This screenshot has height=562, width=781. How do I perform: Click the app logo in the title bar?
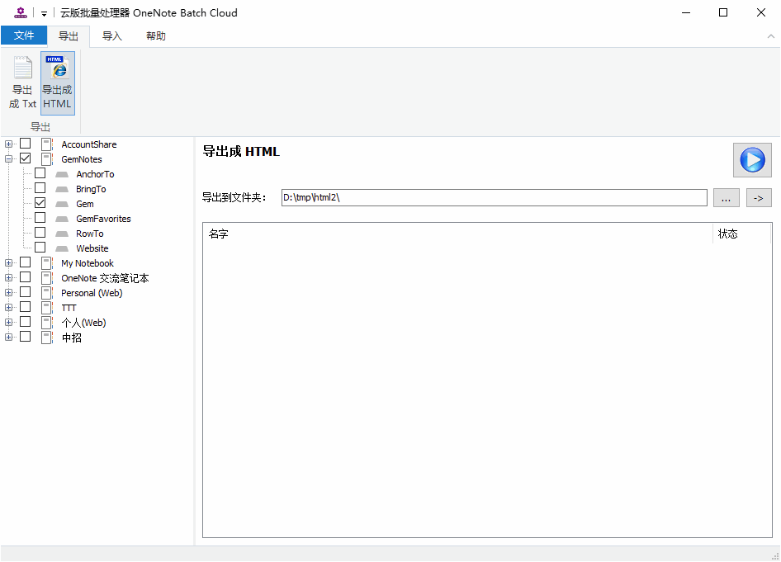coord(21,13)
